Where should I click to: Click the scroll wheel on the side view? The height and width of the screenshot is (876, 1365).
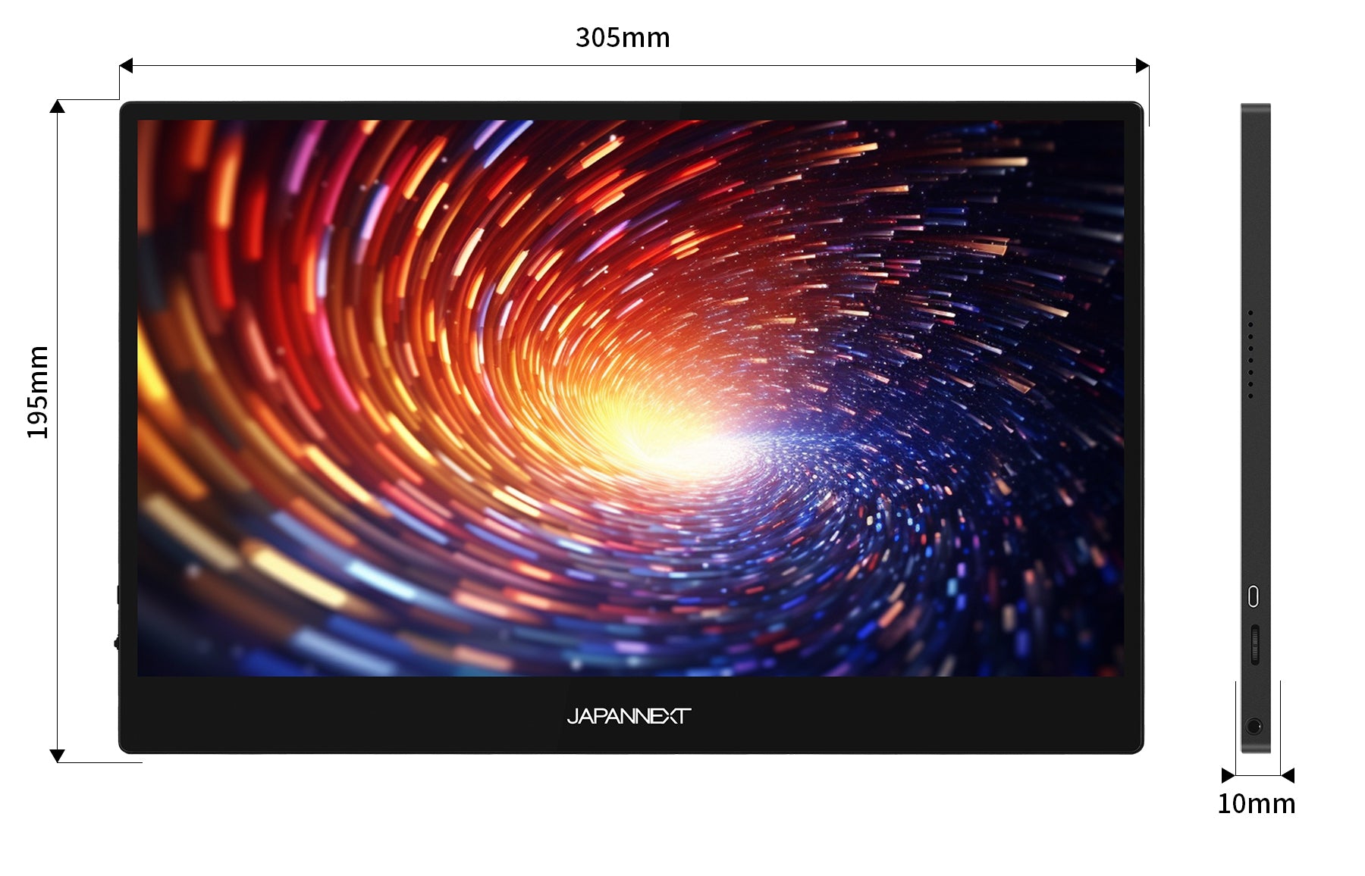pyautogui.click(x=1254, y=645)
